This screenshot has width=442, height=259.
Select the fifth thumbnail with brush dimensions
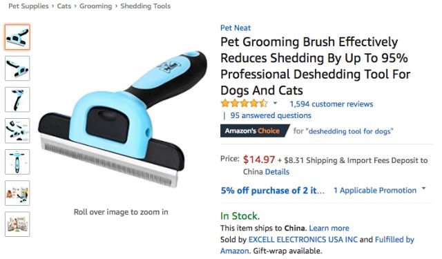click(17, 162)
